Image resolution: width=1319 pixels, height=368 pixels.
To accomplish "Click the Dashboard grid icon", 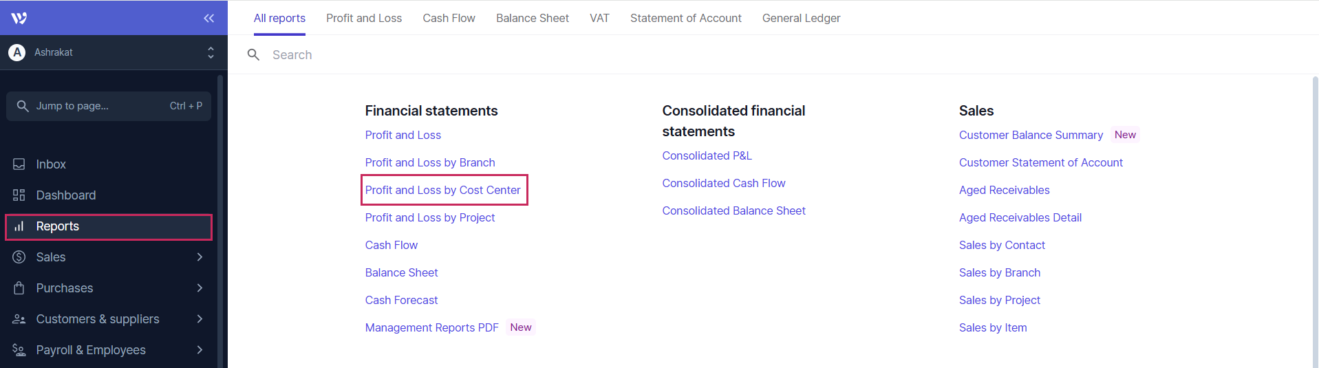I will click(19, 195).
